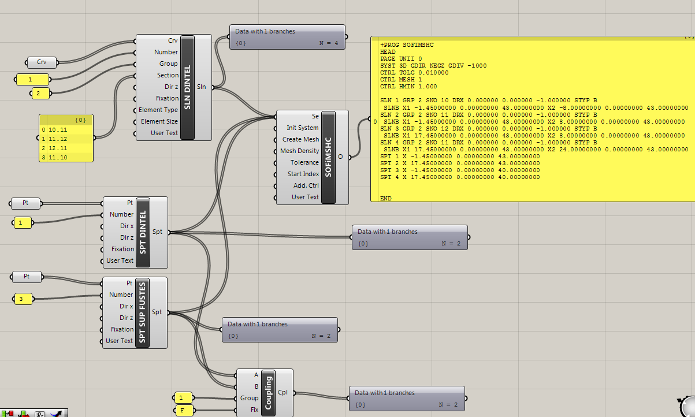This screenshot has width=695, height=417.
Task: Select the SPT DINTEL component name bar
Action: pos(143,232)
